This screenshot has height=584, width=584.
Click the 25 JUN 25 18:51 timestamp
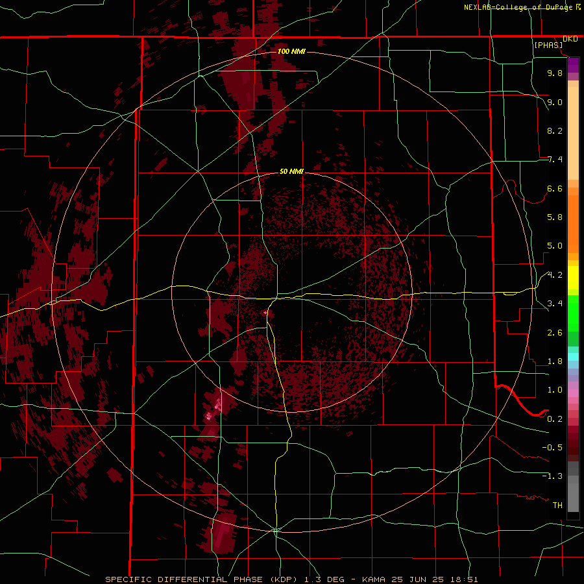435,579
